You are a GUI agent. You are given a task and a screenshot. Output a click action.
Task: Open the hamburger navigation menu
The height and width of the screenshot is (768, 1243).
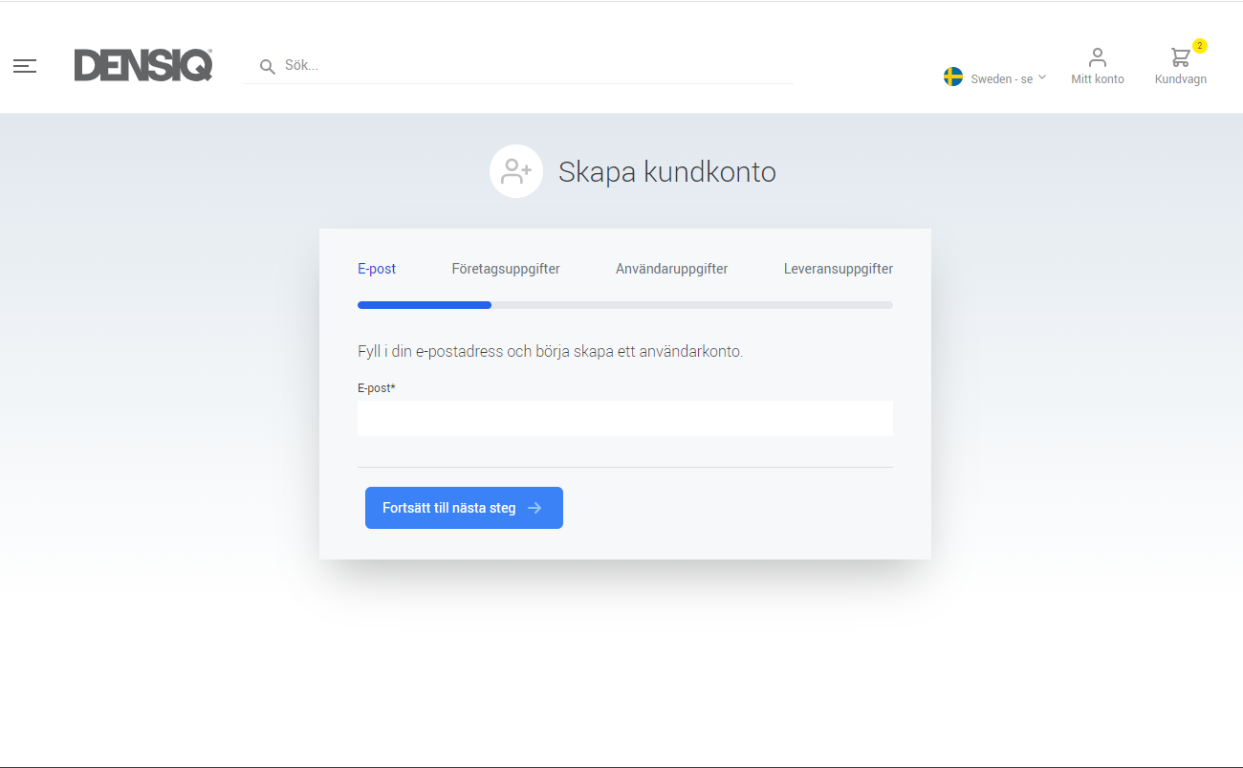pos(25,66)
